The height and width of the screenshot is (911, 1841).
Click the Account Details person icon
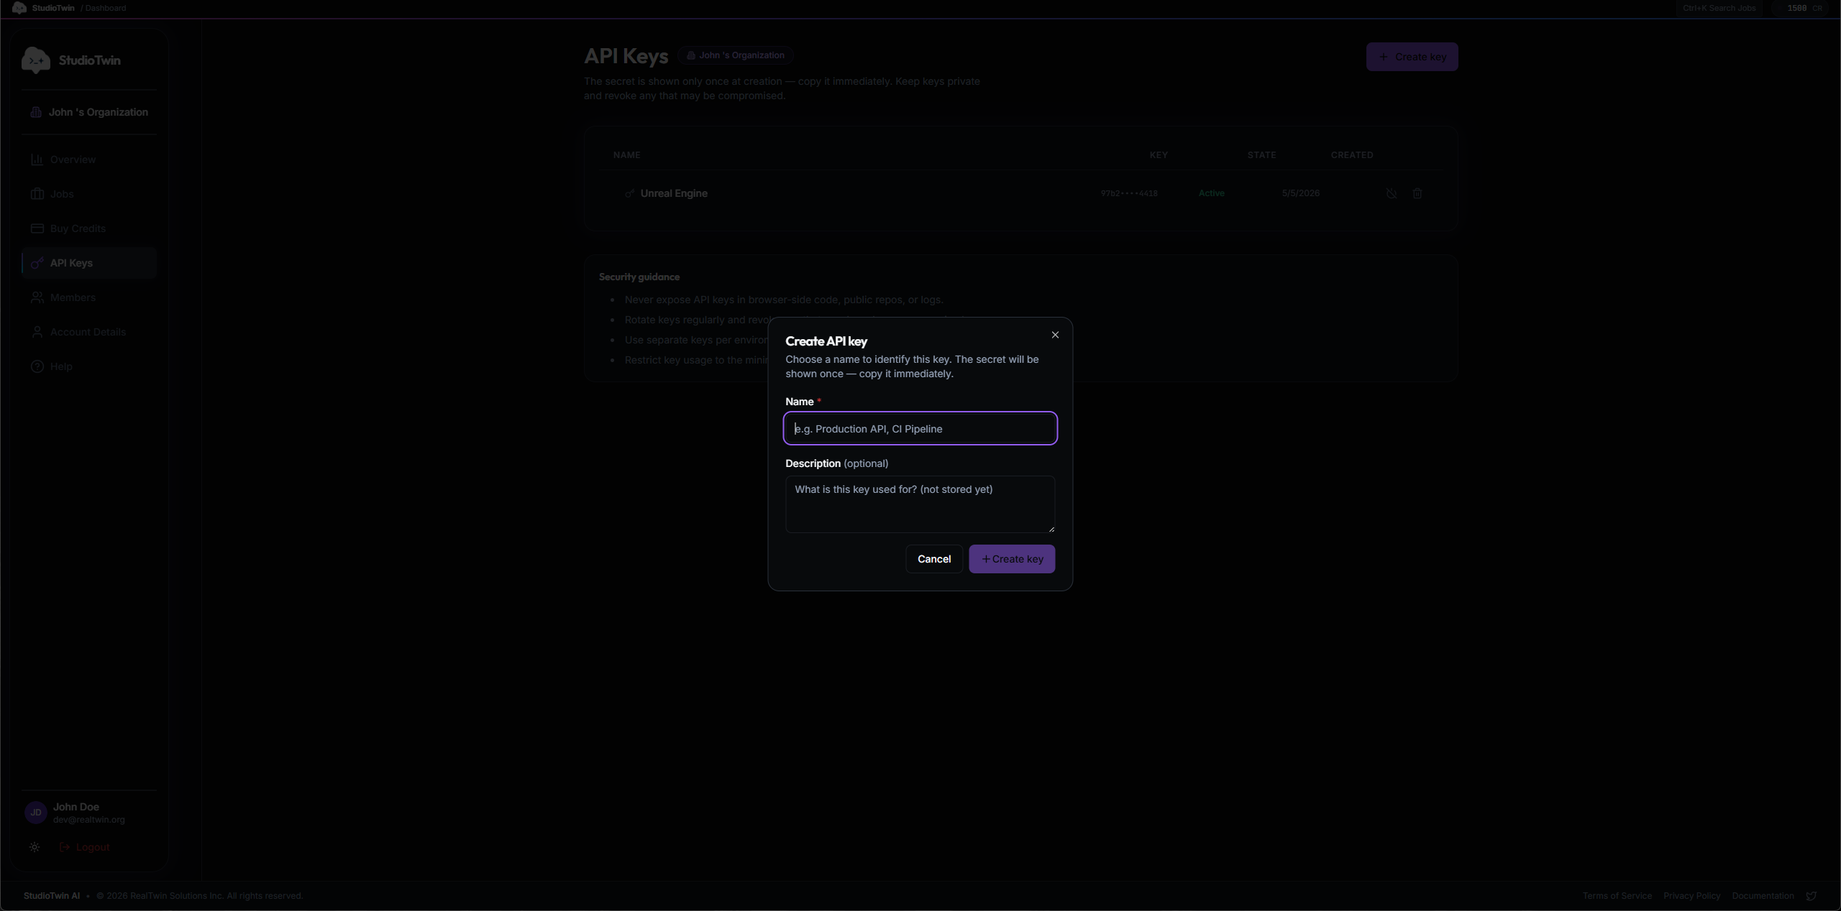[x=37, y=332]
